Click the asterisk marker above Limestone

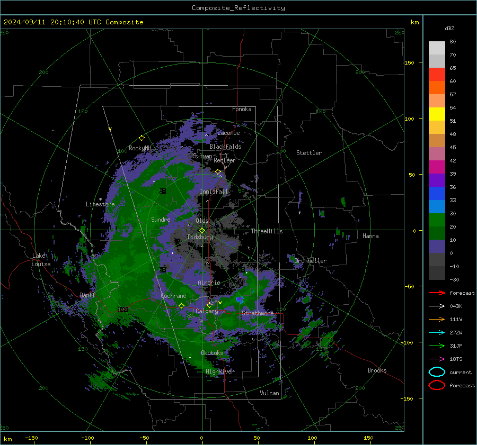click(100, 199)
